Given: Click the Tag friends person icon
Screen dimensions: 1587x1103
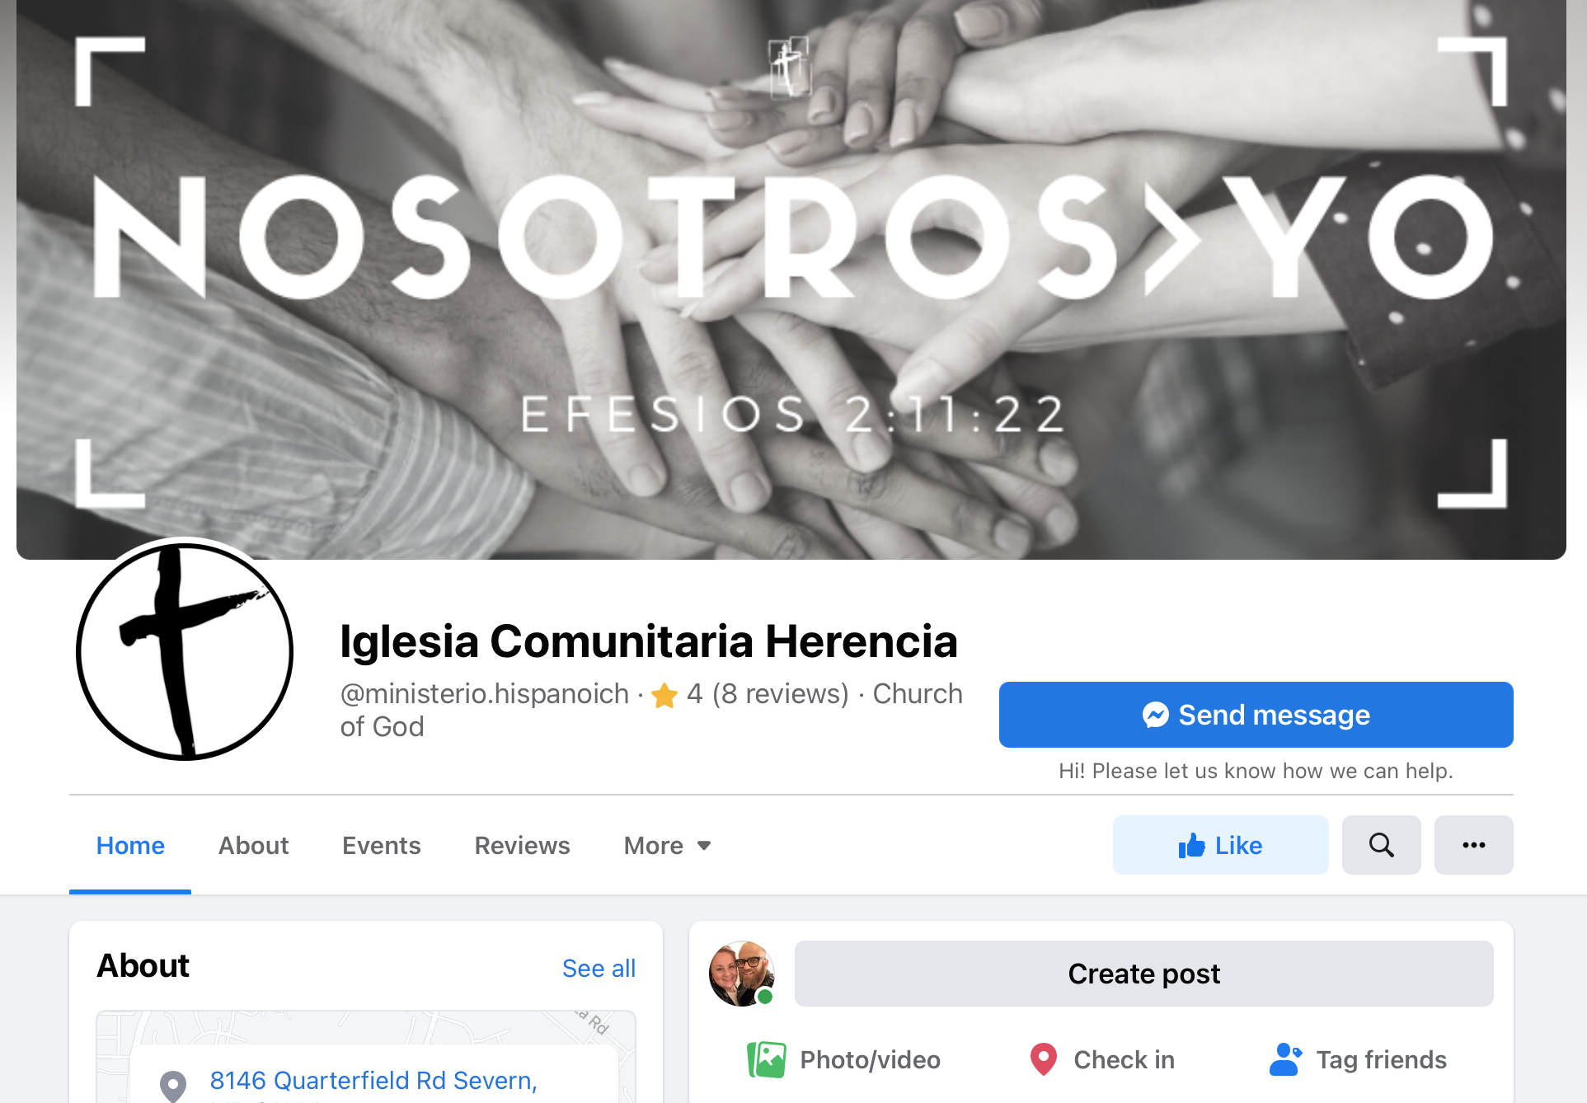Looking at the screenshot, I should pos(1285,1059).
